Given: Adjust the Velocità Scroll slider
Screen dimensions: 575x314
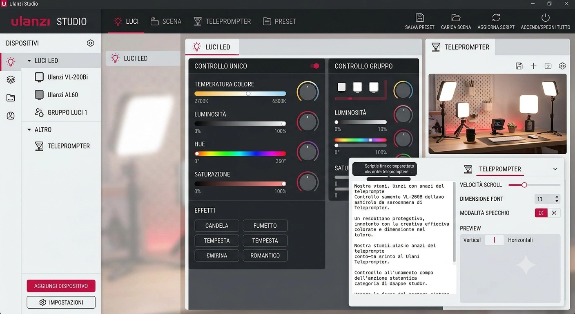Looking at the screenshot, I should [535, 185].
